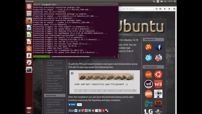
Task: Open the Trash in the dock
Action: pos(29,110)
